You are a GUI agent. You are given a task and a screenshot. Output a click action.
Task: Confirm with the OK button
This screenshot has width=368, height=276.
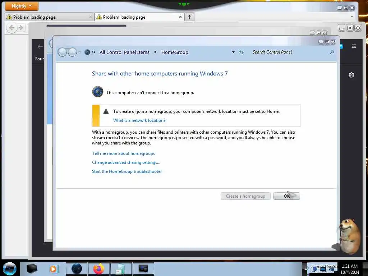click(286, 196)
